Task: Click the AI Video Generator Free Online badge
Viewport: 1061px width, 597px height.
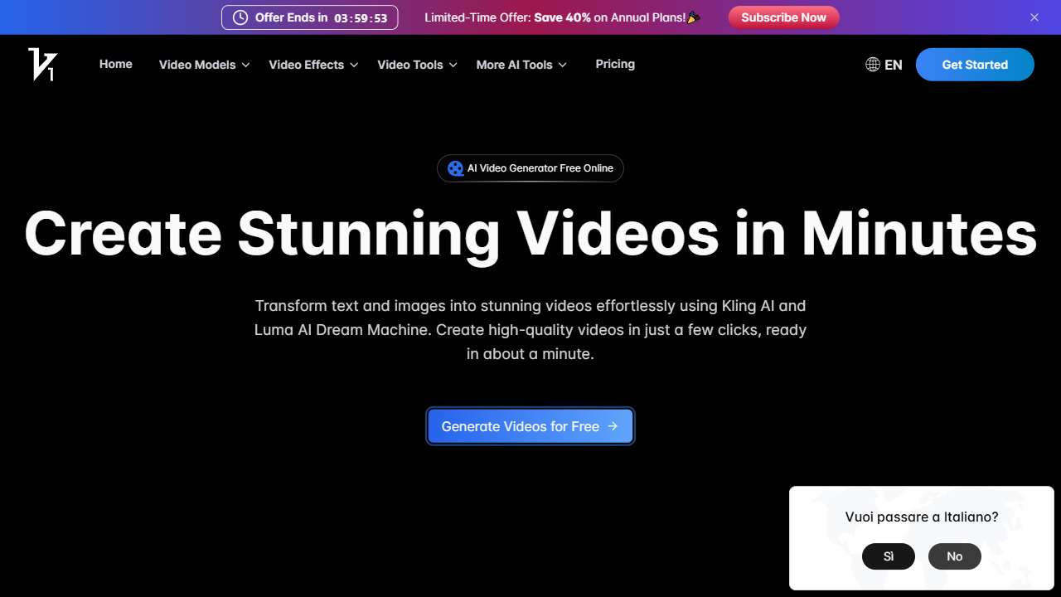Action: (x=530, y=168)
